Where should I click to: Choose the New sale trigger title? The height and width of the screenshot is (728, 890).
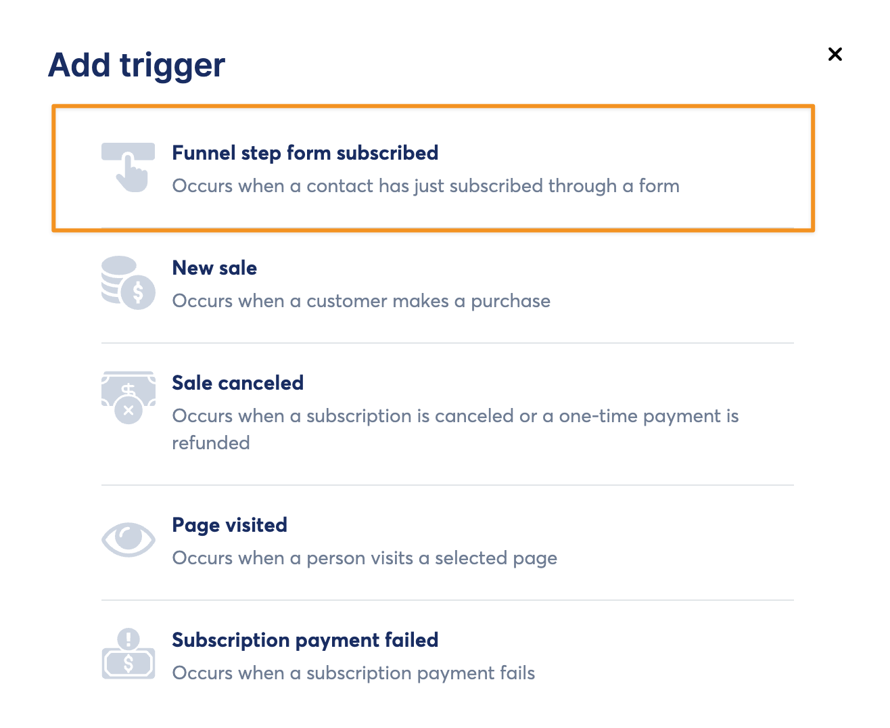(214, 268)
